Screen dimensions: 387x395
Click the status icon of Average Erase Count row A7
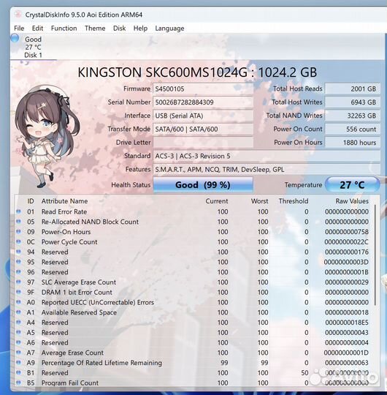pos(18,353)
